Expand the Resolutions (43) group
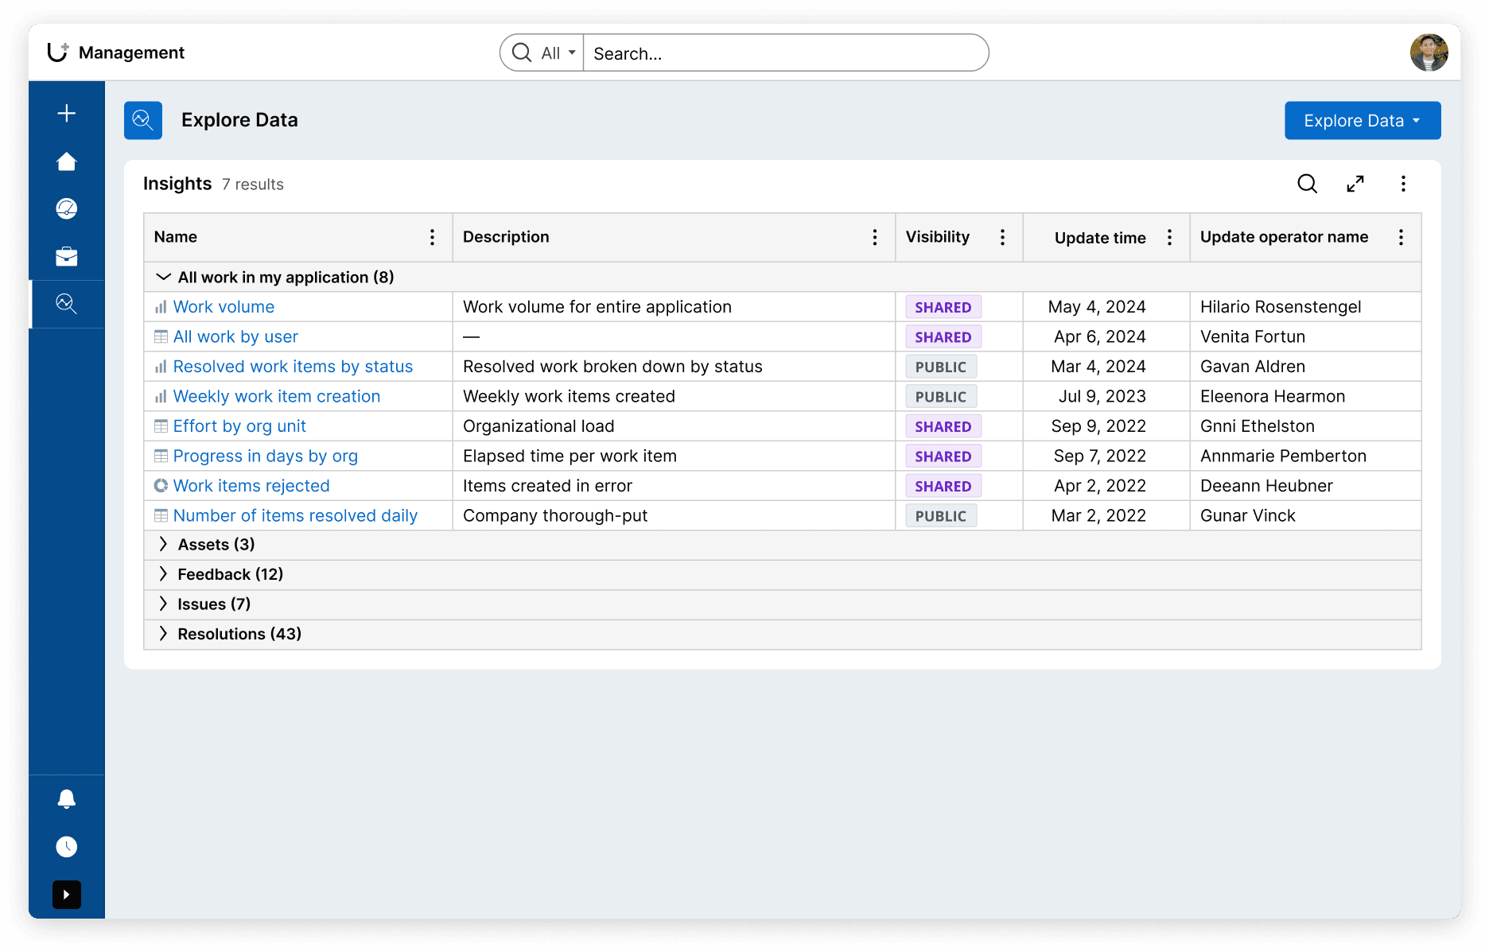 click(163, 634)
